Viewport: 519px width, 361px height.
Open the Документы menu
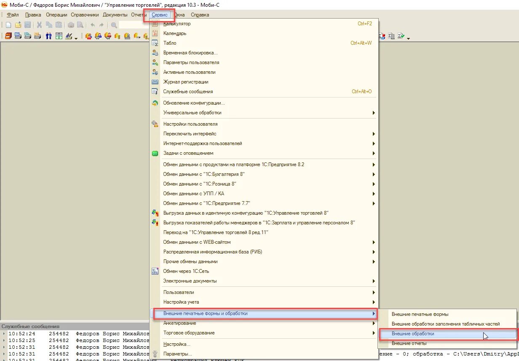click(x=115, y=15)
